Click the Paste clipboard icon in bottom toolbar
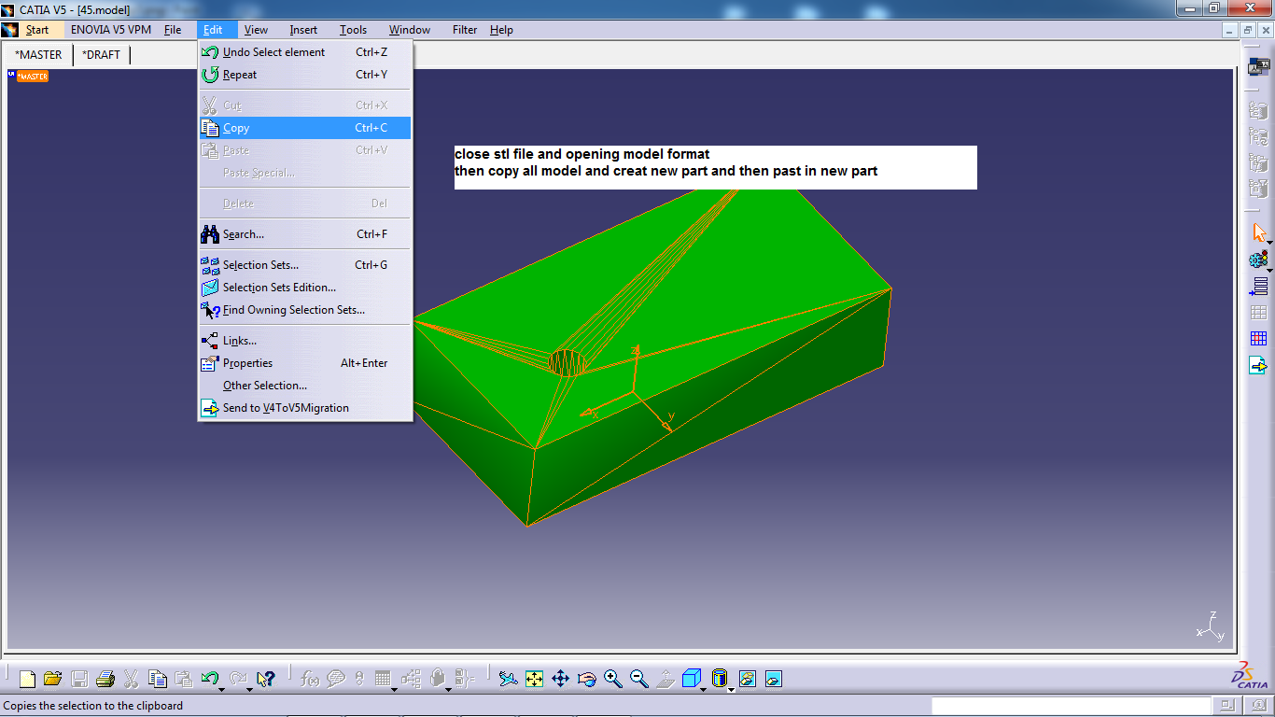The height and width of the screenshot is (717, 1275). pyautogui.click(x=184, y=680)
